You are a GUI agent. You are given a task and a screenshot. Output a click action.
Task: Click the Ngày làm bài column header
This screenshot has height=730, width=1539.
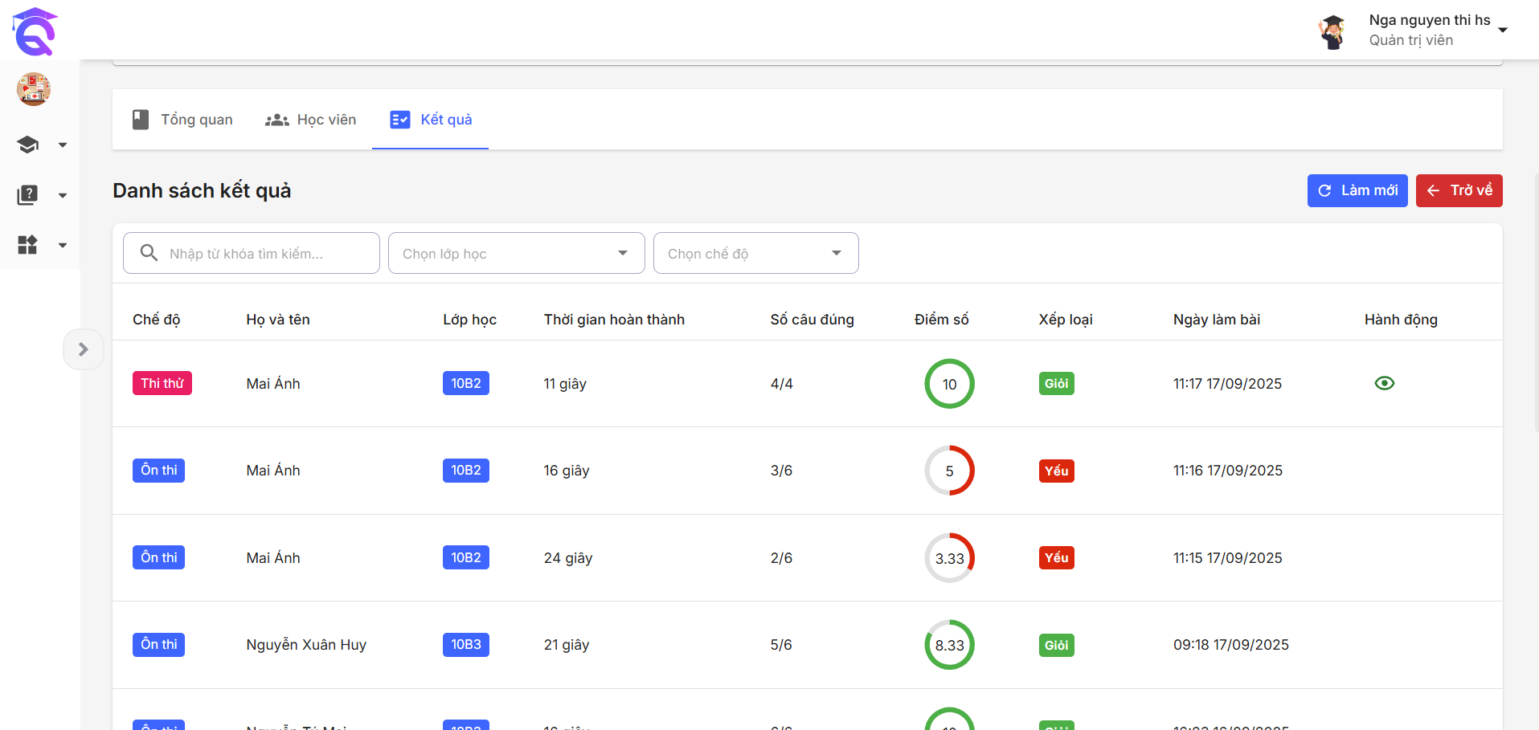pos(1217,320)
